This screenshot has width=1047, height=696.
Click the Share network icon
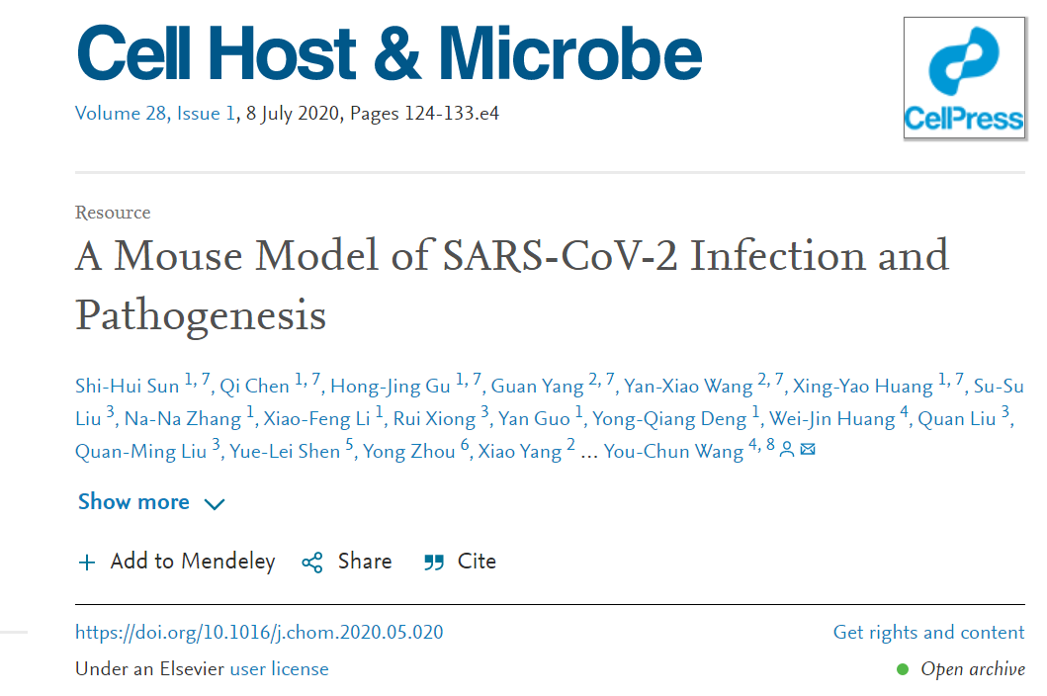click(311, 563)
